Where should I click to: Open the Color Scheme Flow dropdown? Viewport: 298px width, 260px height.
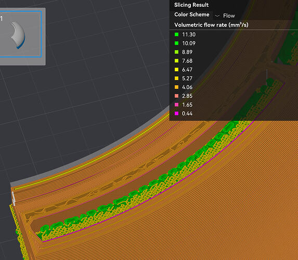click(x=225, y=16)
